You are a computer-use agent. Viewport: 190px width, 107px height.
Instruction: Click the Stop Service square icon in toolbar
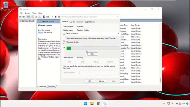click(x=56, y=17)
